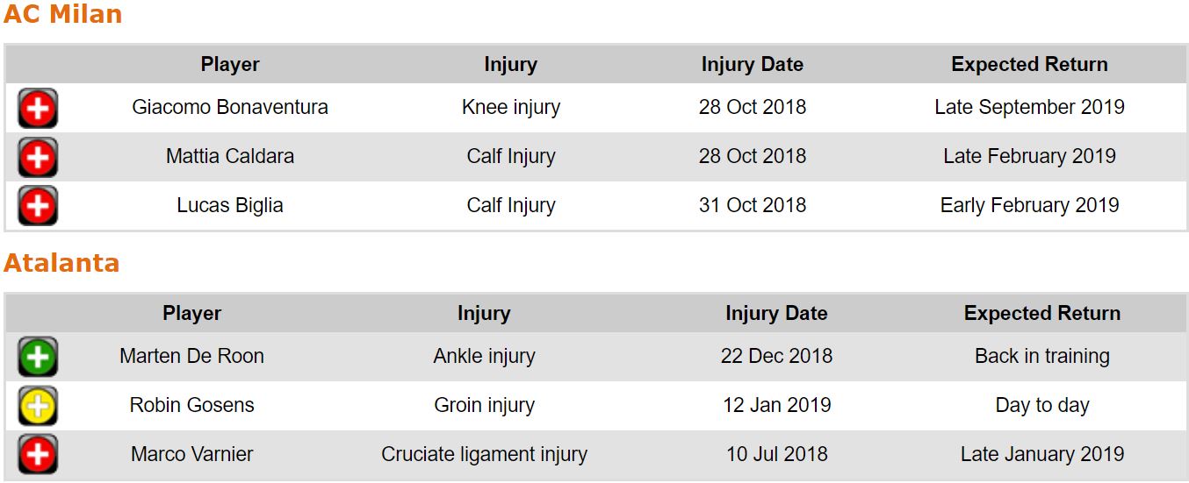Click yellow status icon beside Robin Gosens
1189x483 pixels.
(x=38, y=406)
